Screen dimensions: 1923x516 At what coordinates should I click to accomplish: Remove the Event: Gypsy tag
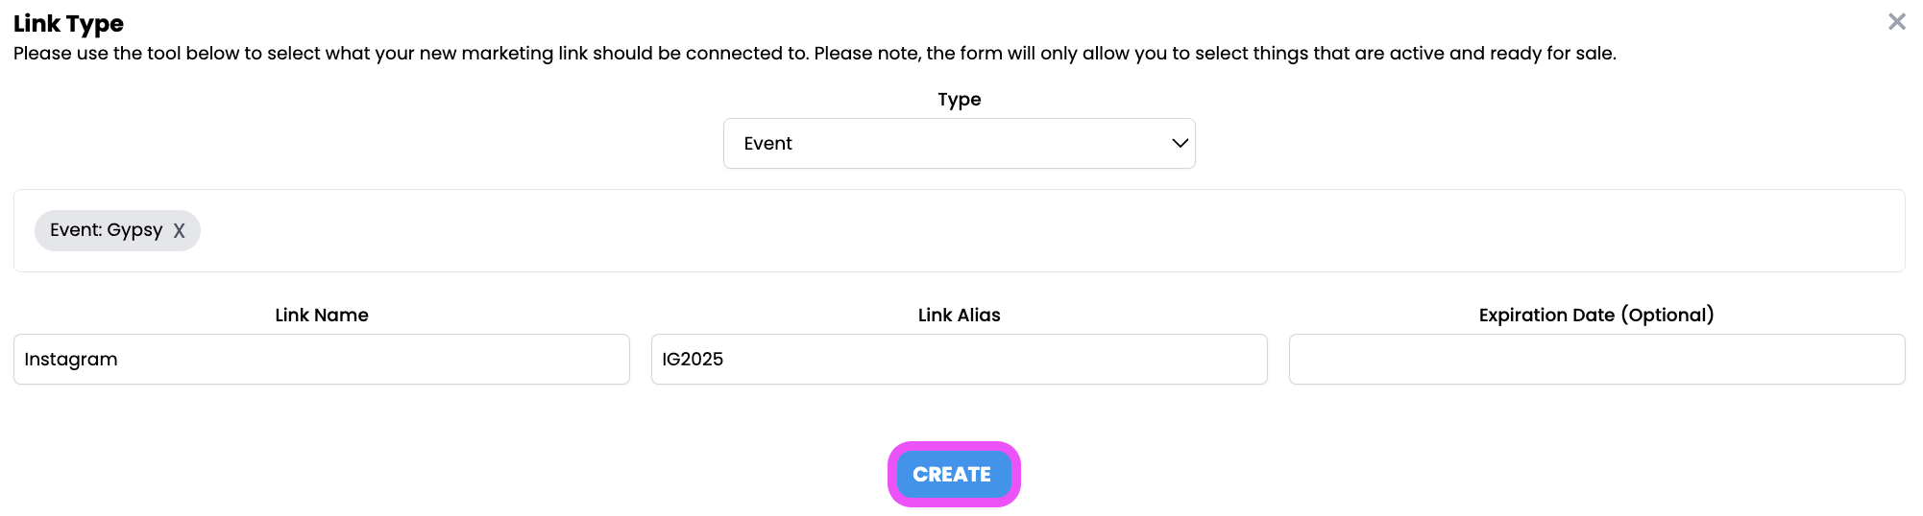[x=180, y=231]
